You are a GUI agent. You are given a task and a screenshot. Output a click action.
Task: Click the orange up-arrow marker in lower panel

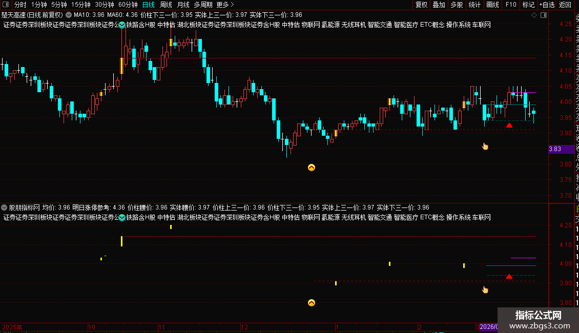312,303
